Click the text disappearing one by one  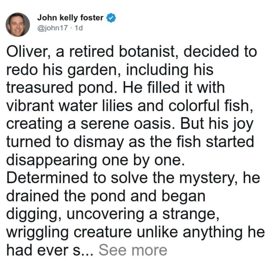(x=96, y=161)
